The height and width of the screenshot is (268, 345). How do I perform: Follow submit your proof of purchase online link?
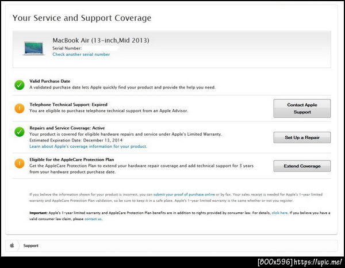(x=184, y=194)
